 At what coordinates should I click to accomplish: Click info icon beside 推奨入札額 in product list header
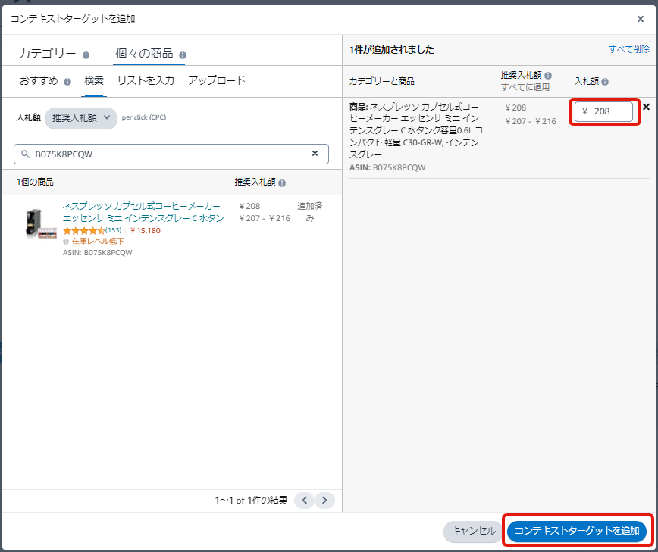pos(282,183)
